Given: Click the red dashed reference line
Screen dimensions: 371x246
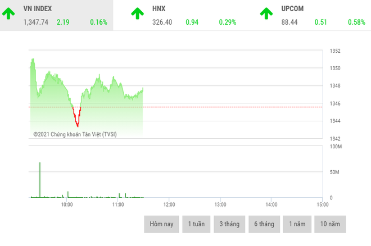Looking at the screenshot, I should [225, 107].
